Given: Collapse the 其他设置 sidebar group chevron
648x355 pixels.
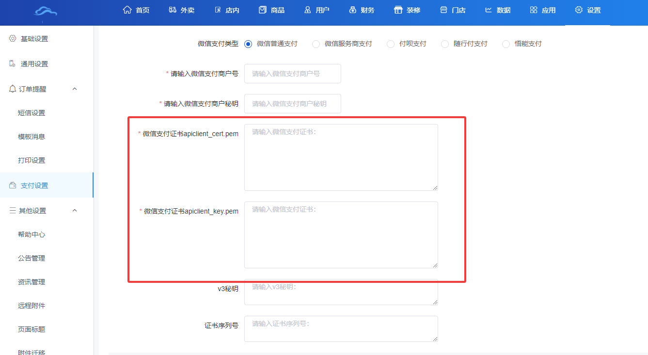Looking at the screenshot, I should pos(75,210).
